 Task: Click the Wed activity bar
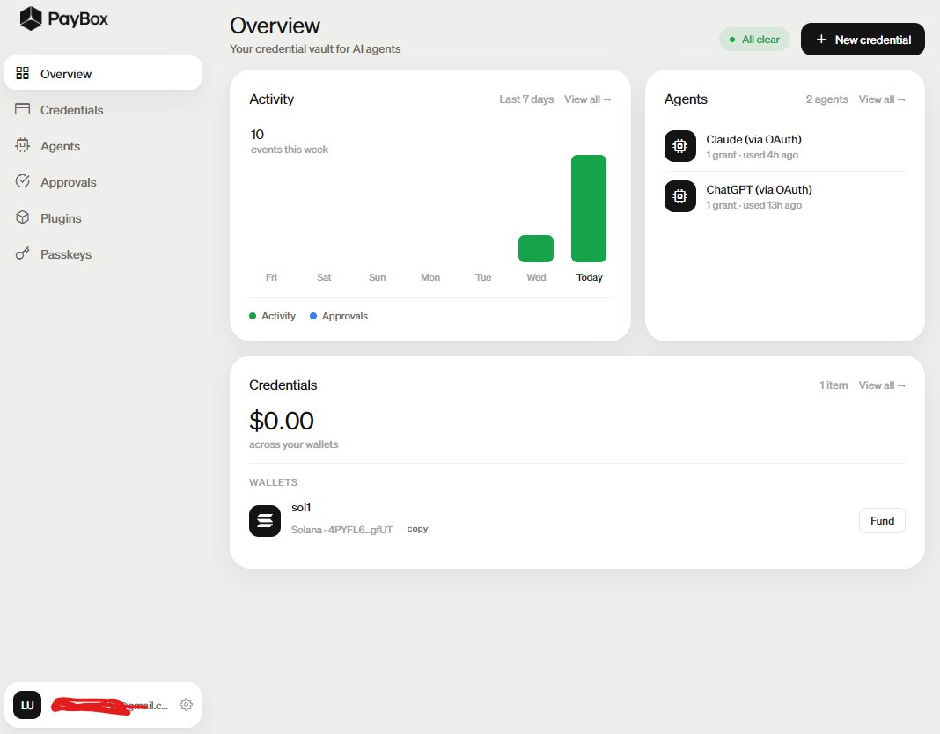click(x=536, y=249)
